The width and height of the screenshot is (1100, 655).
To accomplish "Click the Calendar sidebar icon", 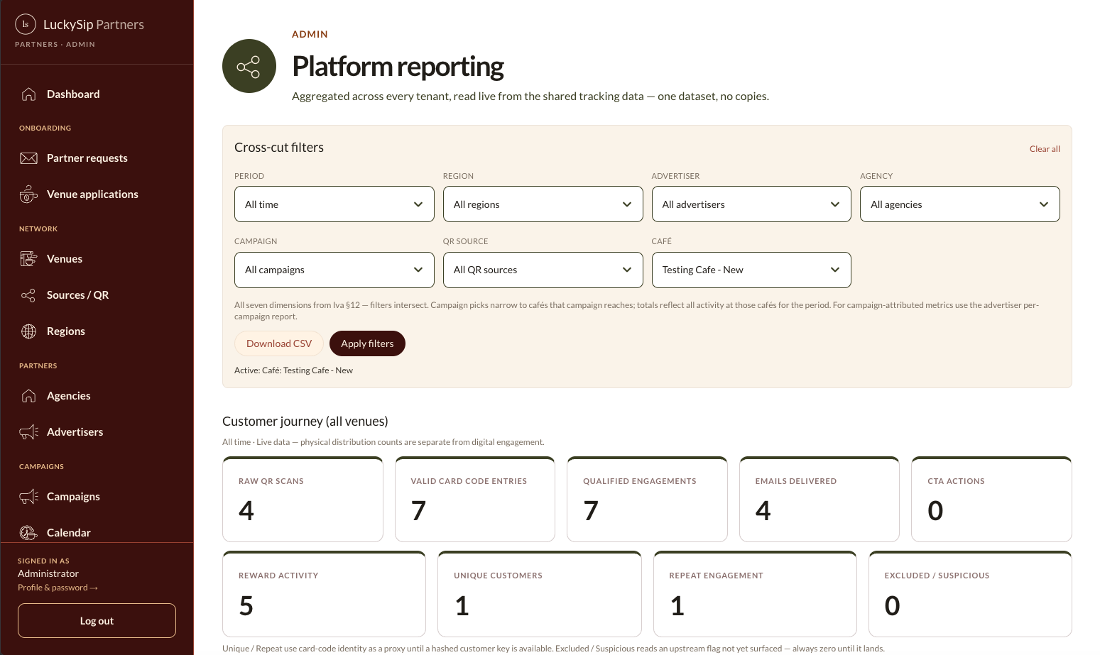I will 28,533.
